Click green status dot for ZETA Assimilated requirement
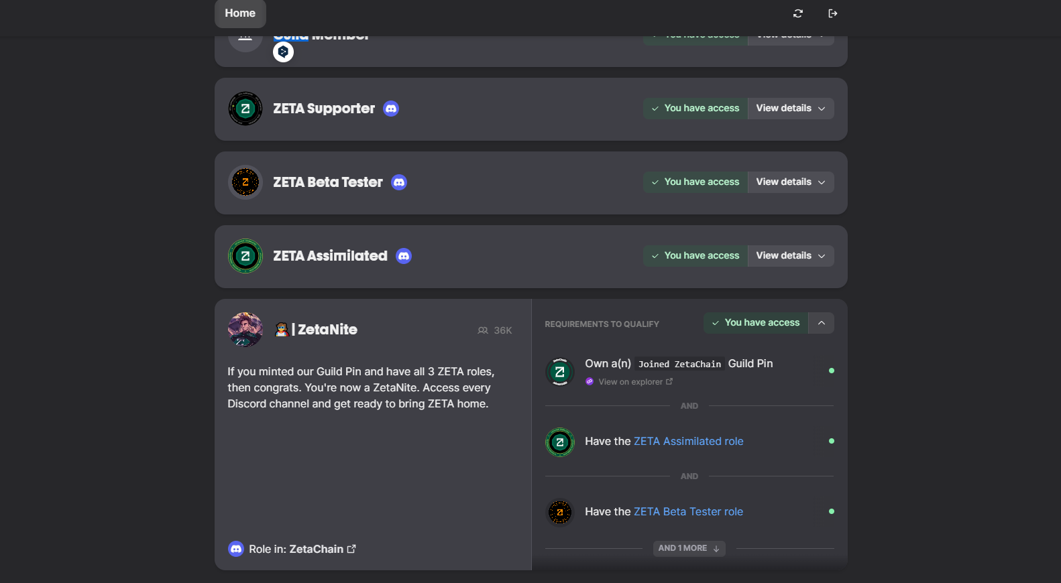The width and height of the screenshot is (1061, 583). coord(832,441)
